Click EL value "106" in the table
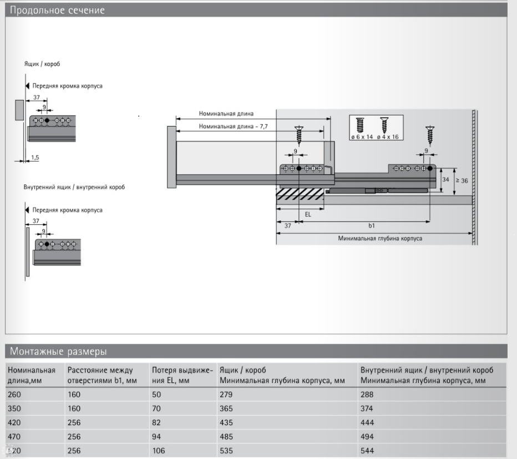This screenshot has width=517, height=459. [x=159, y=451]
